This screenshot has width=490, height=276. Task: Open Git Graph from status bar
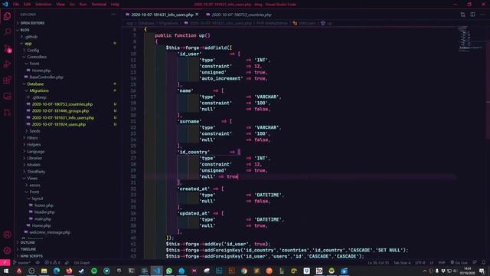coord(82,262)
